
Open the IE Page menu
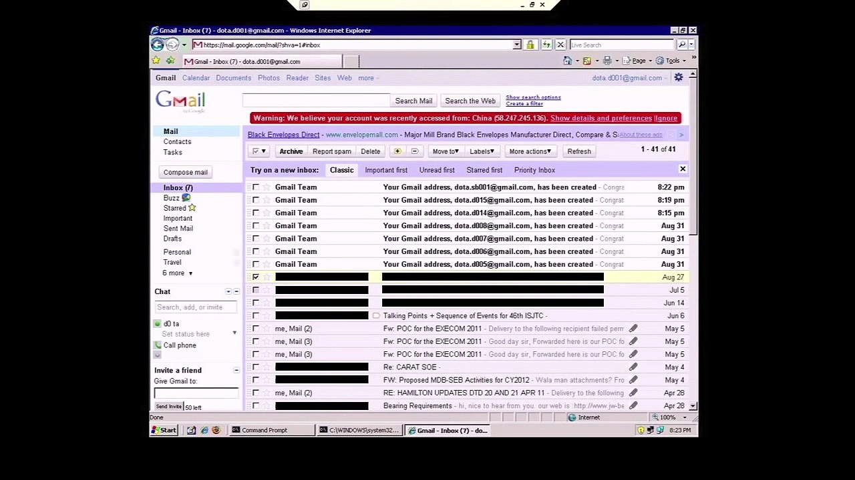coord(639,61)
